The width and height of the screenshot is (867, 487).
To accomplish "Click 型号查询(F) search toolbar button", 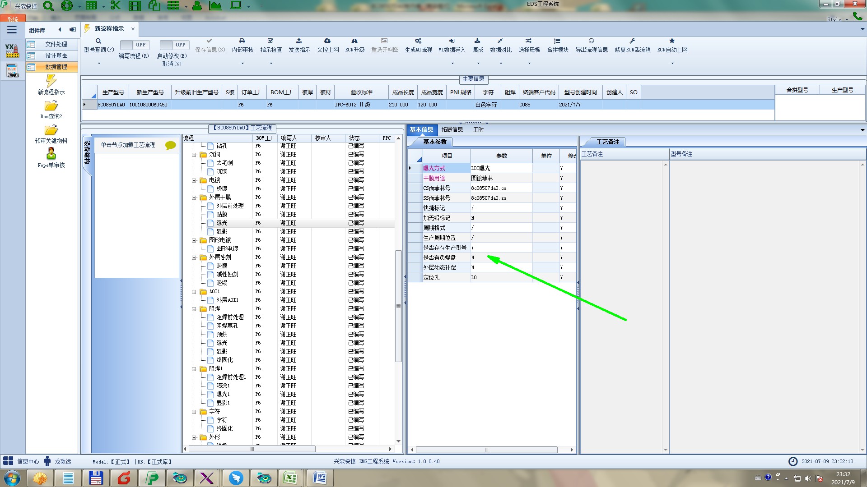I will [x=98, y=46].
